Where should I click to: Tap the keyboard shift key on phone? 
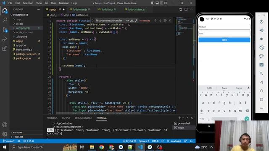(202, 111)
